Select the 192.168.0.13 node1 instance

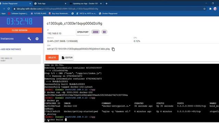click(x=21, y=59)
